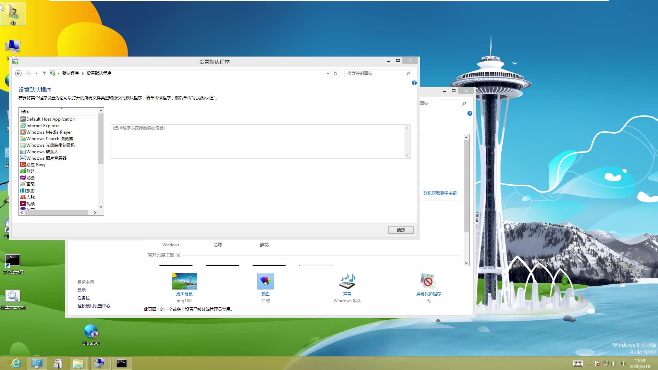Select 设置默认程序 in the breadcrumb bar
Image resolution: width=658 pixels, height=370 pixels.
(x=99, y=73)
